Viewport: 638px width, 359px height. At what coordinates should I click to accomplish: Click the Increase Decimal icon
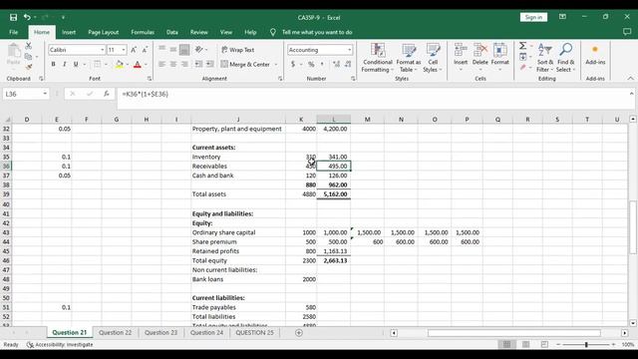pos(337,64)
